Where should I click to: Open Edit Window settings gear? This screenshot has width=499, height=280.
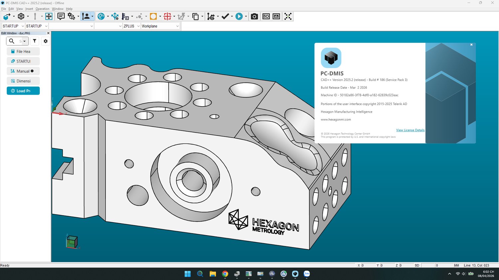46,41
